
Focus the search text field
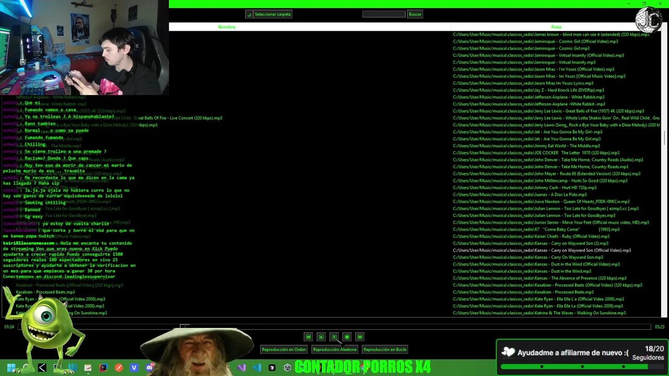[384, 14]
